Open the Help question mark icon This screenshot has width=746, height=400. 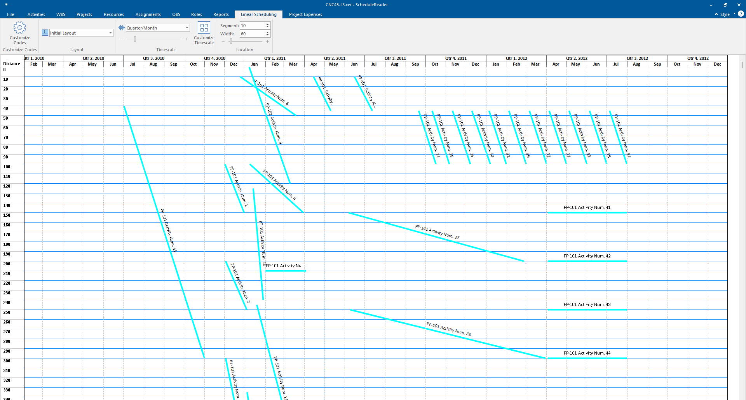click(x=741, y=14)
